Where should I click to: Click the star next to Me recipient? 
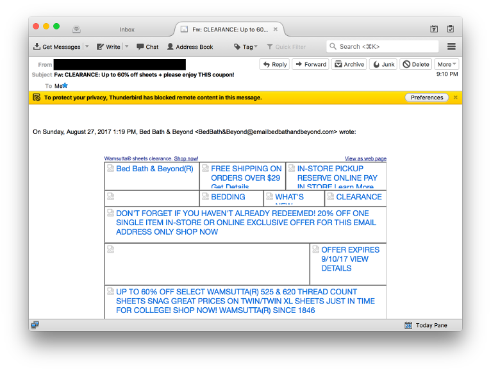point(65,85)
